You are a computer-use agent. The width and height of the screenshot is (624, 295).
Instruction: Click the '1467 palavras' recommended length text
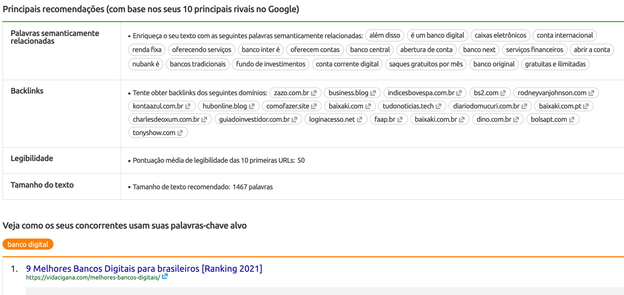tap(253, 187)
